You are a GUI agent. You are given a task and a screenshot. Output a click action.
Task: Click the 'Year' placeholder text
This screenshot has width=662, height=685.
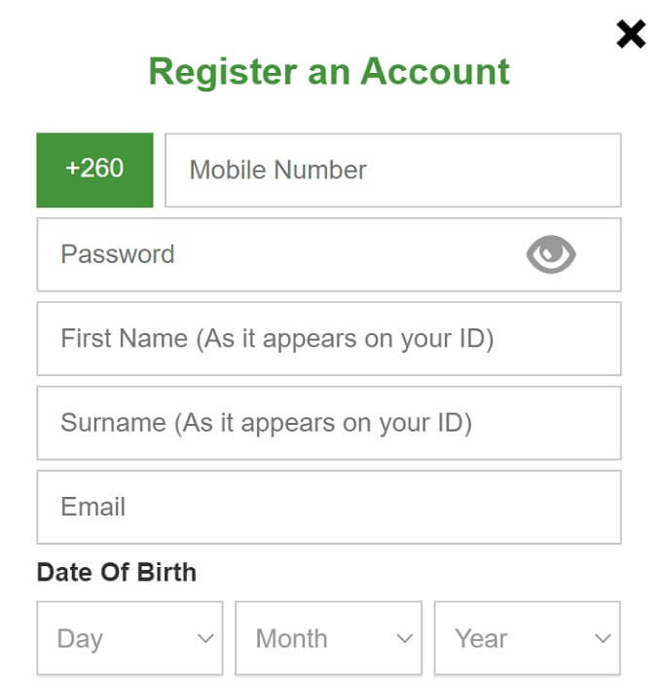481,638
